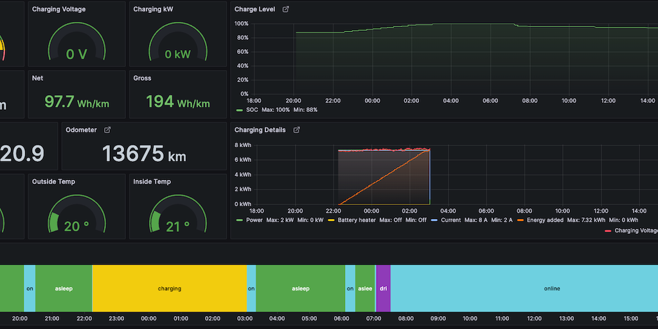Open the Charge Level external link icon
The height and width of the screenshot is (329, 658).
[x=286, y=10]
